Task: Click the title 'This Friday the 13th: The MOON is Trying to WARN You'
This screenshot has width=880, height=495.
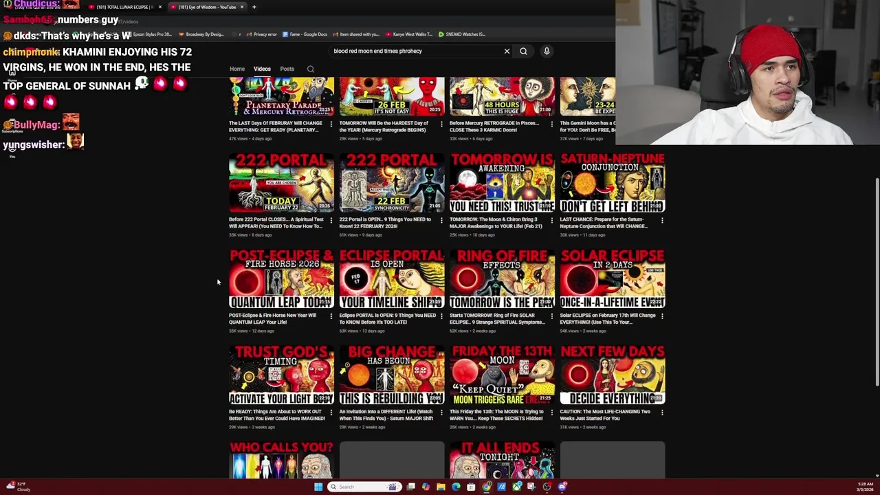Action: [496, 415]
